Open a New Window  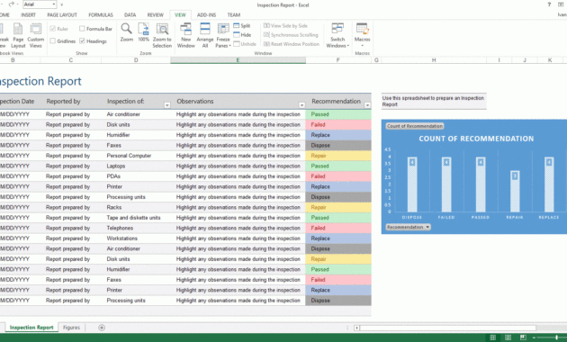click(x=186, y=35)
